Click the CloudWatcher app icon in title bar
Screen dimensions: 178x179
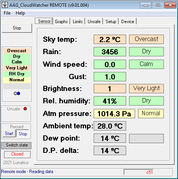pos(5,5)
